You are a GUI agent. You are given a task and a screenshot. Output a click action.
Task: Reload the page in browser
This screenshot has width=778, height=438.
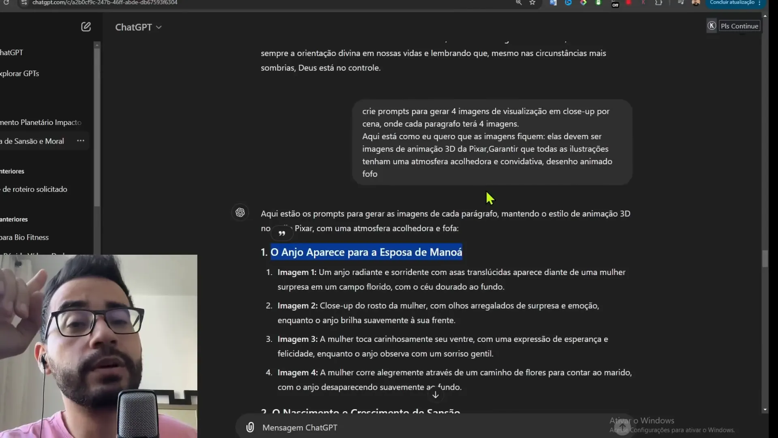[6, 3]
